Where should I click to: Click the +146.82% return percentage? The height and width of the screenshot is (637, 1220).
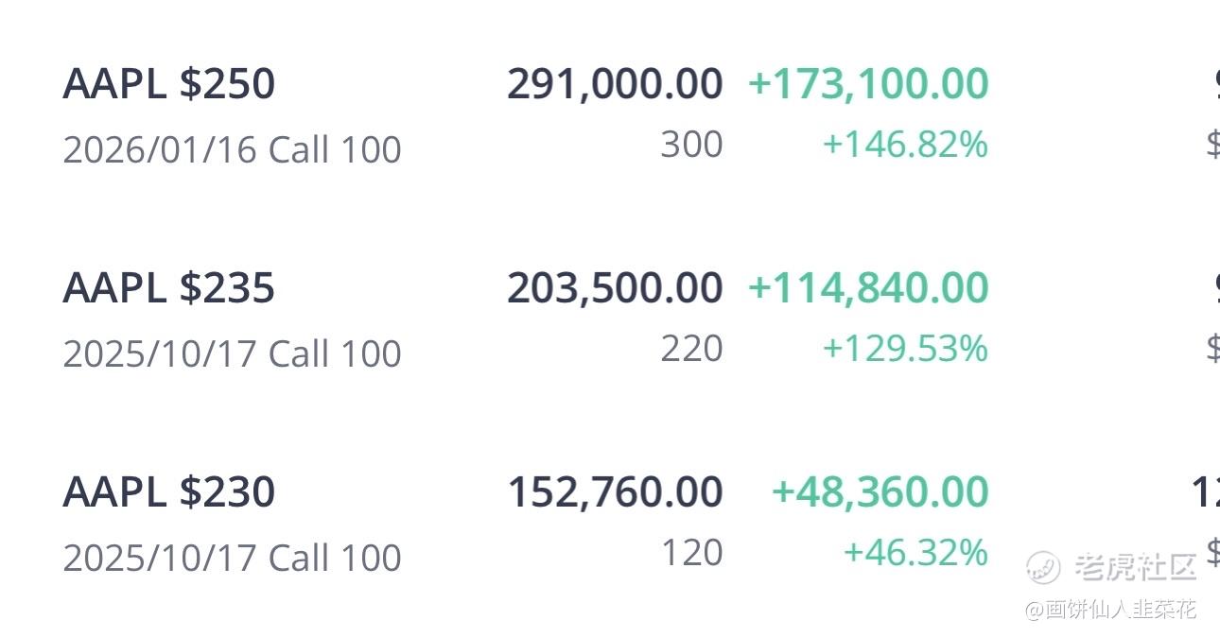coord(905,145)
